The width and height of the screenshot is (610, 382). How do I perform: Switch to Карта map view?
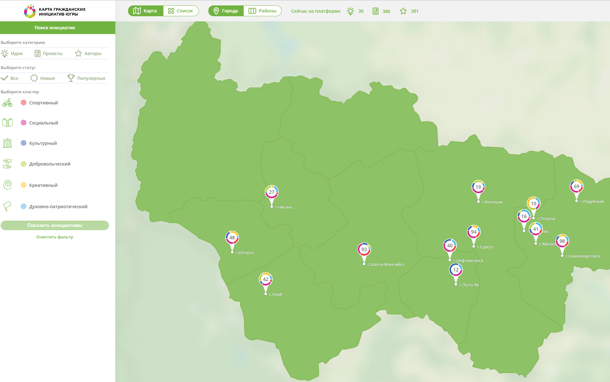pyautogui.click(x=146, y=11)
